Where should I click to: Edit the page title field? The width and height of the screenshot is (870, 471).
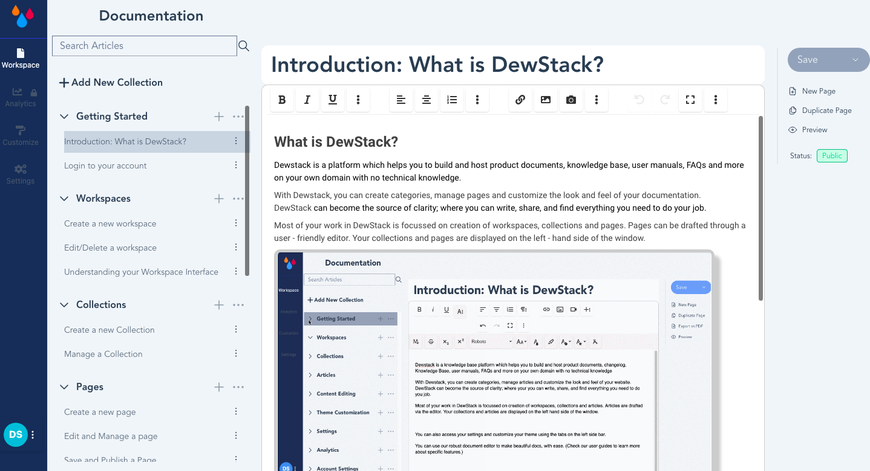click(x=513, y=65)
